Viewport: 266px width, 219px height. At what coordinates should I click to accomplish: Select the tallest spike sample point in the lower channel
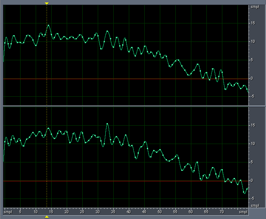pyautogui.click(x=107, y=124)
